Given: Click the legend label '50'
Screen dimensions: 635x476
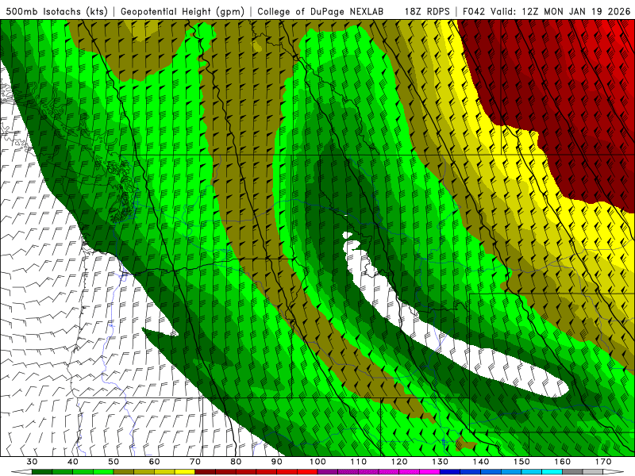Looking at the screenshot, I should click(114, 462).
